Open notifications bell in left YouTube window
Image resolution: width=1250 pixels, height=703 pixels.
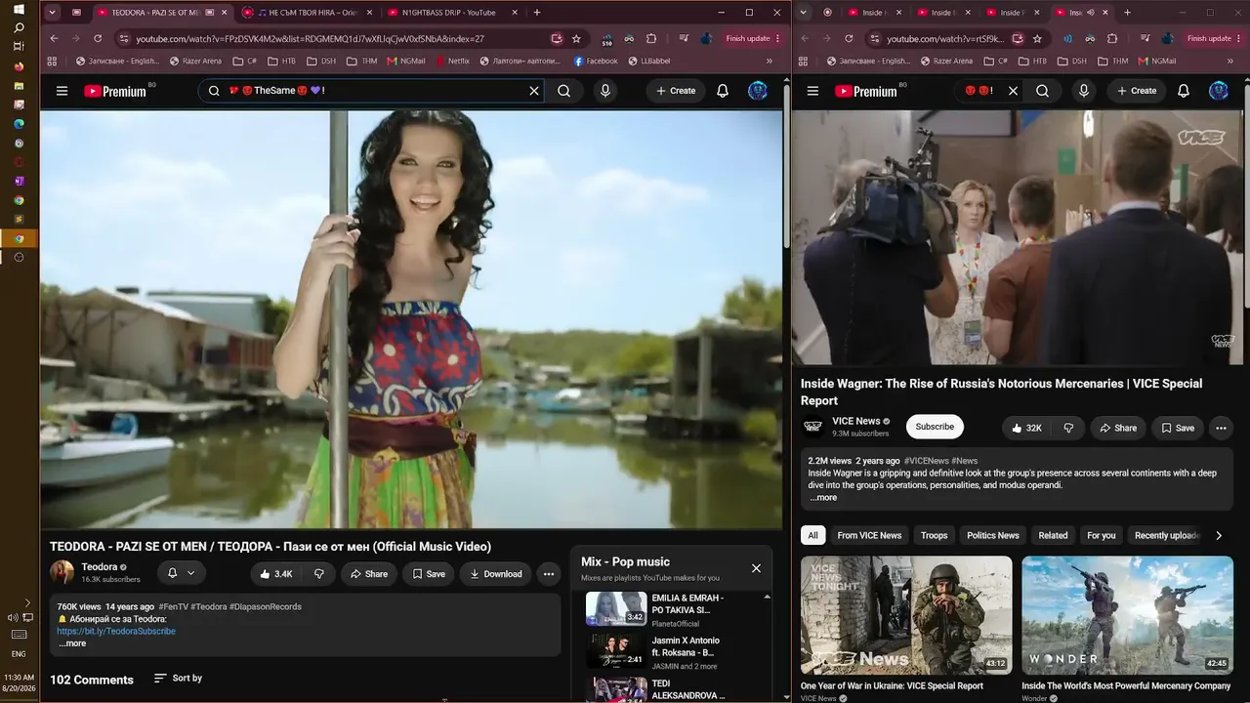click(723, 91)
